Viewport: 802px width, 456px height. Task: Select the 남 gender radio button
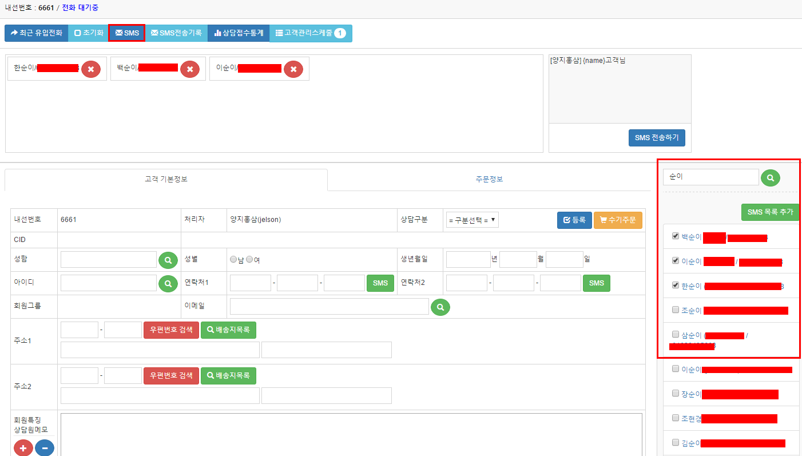(233, 259)
